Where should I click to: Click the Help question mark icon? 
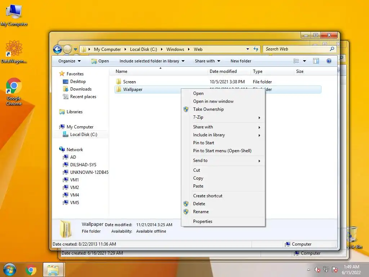point(329,61)
